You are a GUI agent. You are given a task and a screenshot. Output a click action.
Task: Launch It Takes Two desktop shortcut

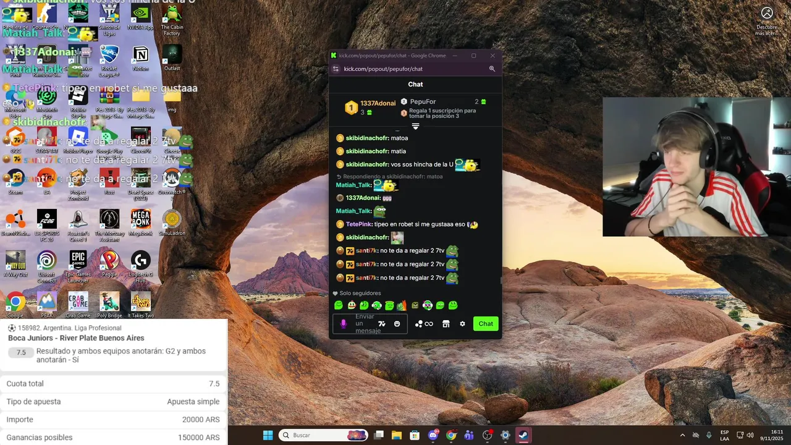(141, 305)
